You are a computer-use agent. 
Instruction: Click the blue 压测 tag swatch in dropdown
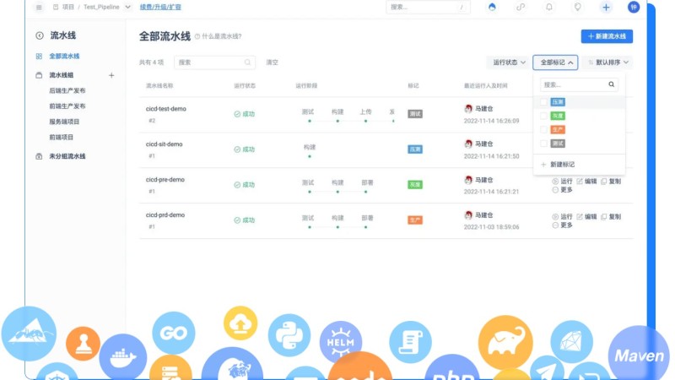pyautogui.click(x=558, y=102)
